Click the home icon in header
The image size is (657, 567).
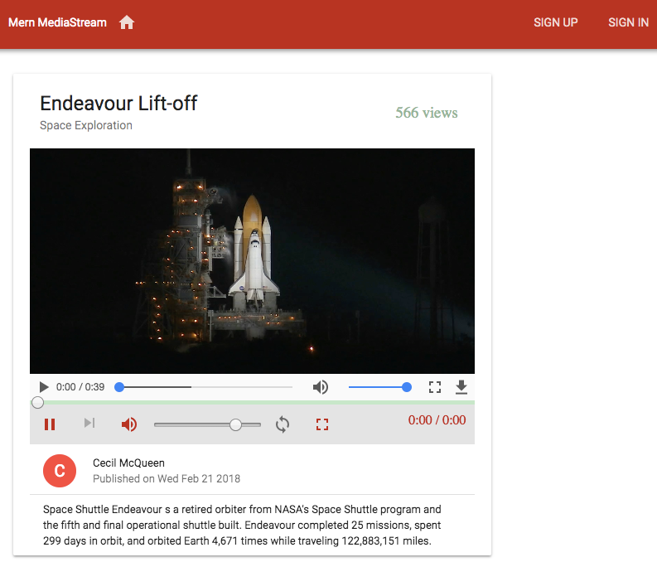[127, 22]
